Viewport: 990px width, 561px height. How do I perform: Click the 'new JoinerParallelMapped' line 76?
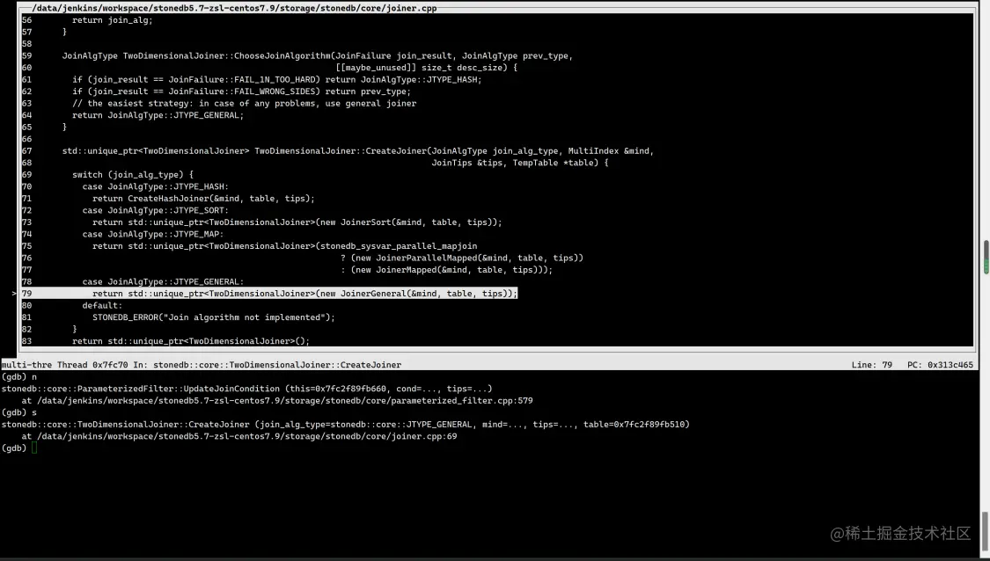(x=462, y=259)
